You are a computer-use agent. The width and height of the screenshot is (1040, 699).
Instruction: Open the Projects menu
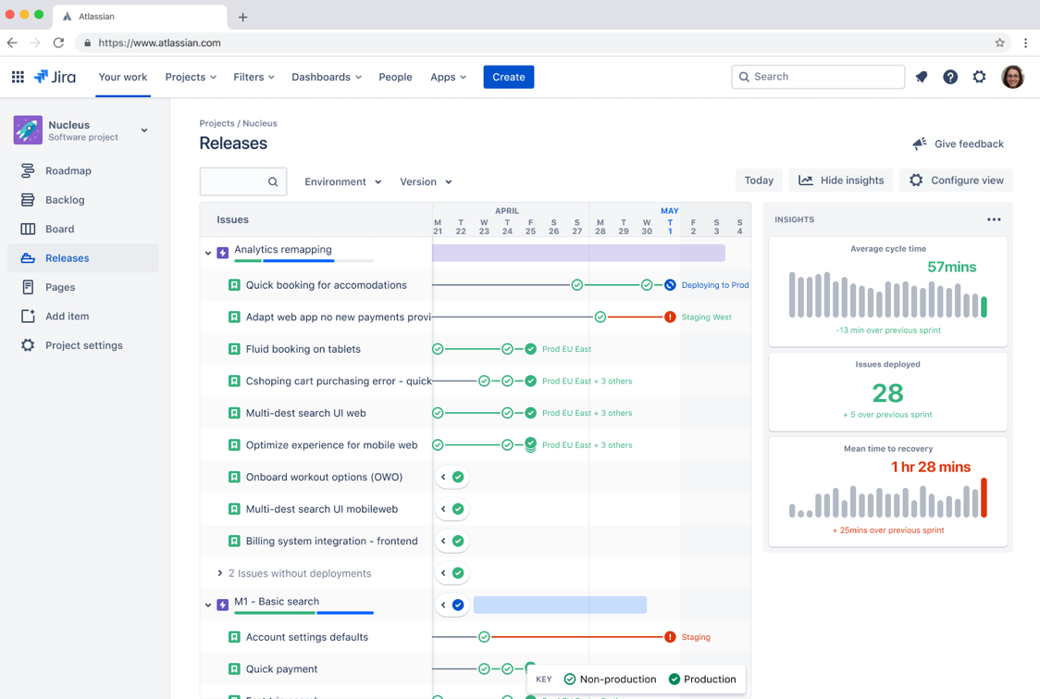coord(191,77)
